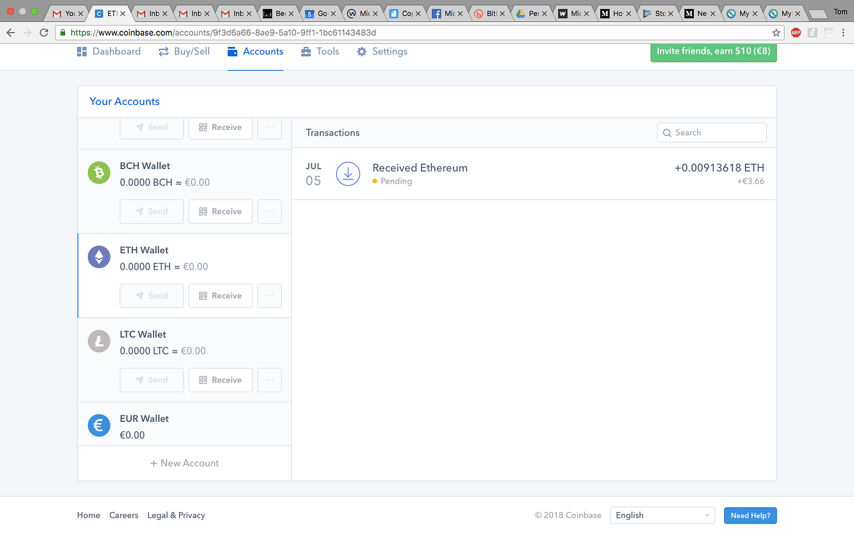The image size is (854, 534).
Task: Close the 'You' Gmail browser tab
Action: 81,13
